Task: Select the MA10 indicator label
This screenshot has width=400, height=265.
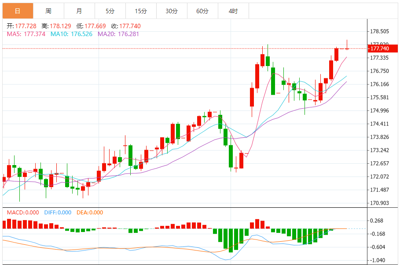Action: (71, 33)
